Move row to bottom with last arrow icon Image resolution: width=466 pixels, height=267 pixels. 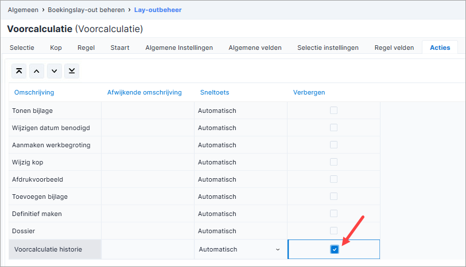(72, 71)
